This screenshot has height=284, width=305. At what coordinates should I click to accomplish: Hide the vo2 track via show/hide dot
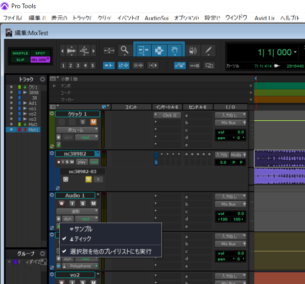[x=11, y=114]
